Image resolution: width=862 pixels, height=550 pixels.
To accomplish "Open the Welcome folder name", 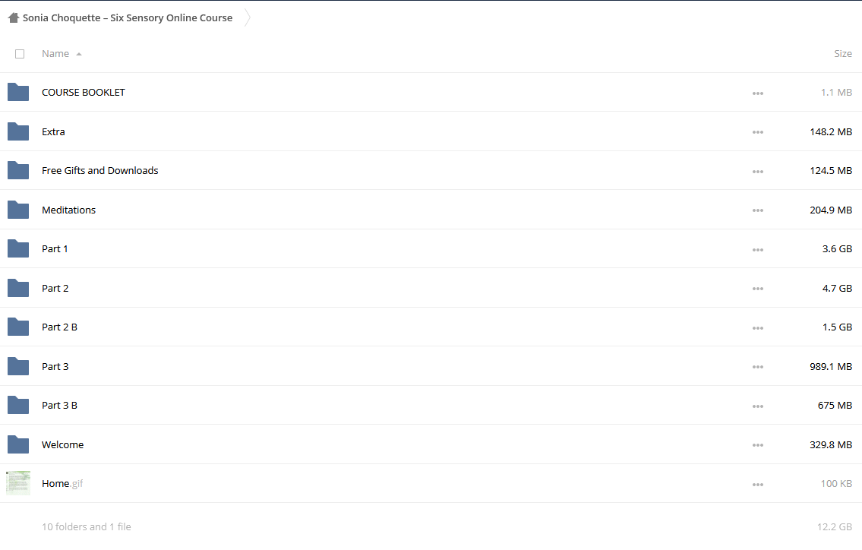I will pyautogui.click(x=63, y=444).
